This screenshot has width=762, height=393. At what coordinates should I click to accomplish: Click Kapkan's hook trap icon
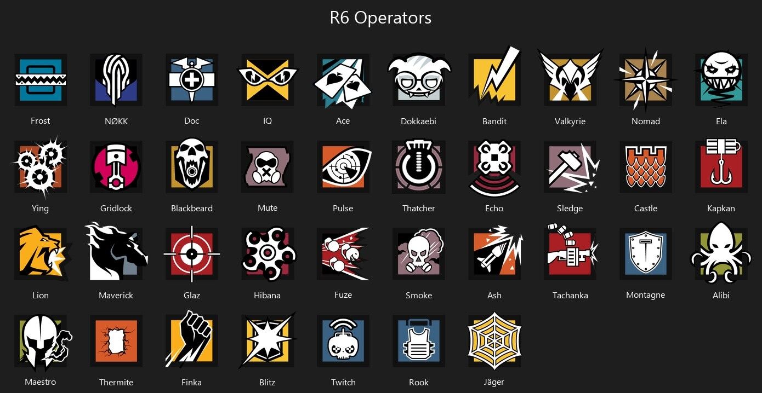[721, 166]
